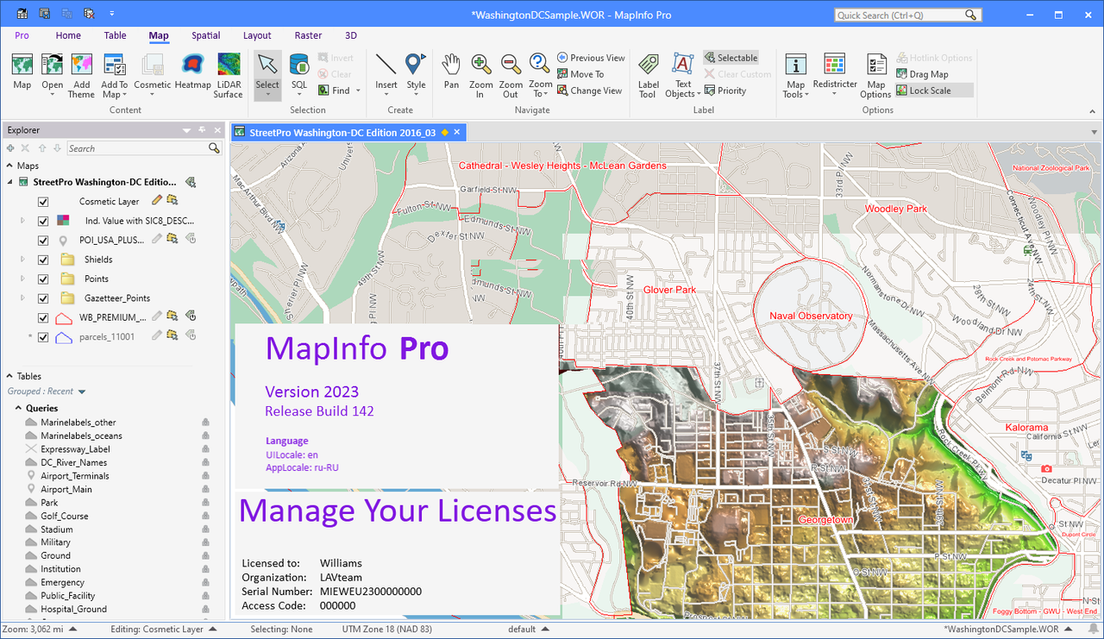
Task: Uncheck the POI_USA_PLUS layer checkbox
Action: 43,241
